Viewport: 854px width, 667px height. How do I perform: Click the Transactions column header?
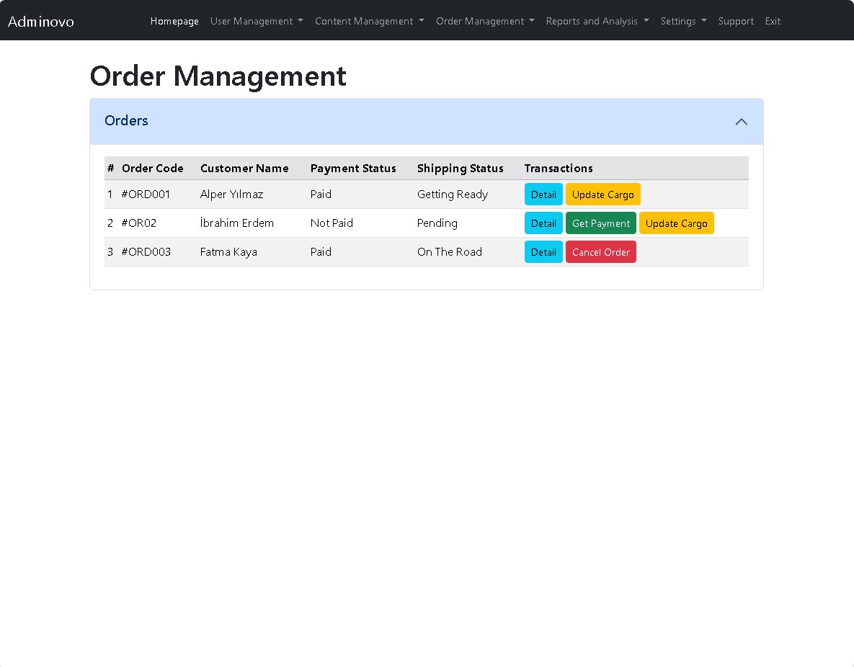pos(559,169)
